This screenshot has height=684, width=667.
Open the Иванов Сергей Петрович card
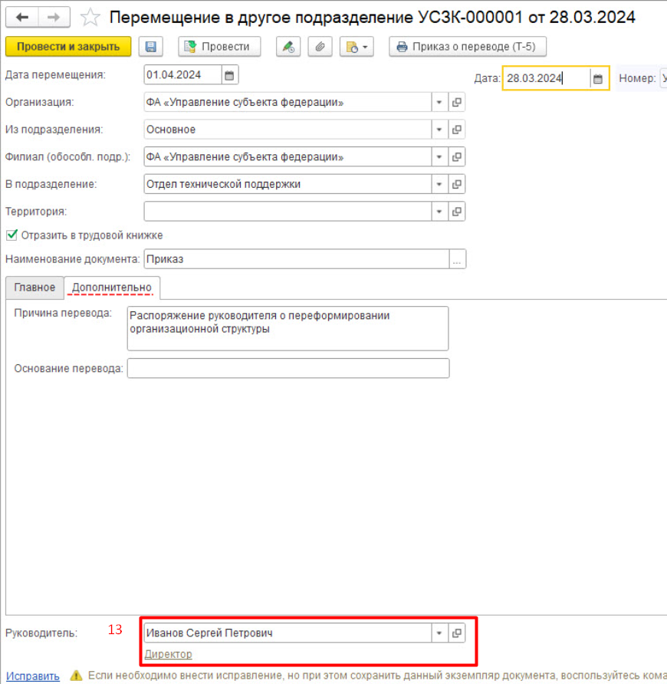457,633
